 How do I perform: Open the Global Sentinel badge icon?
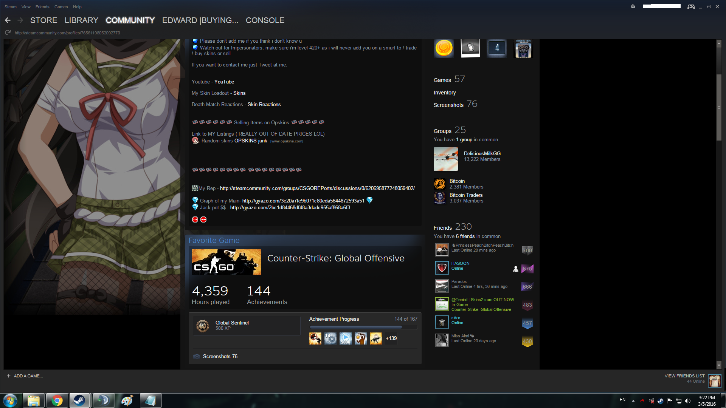tap(203, 325)
